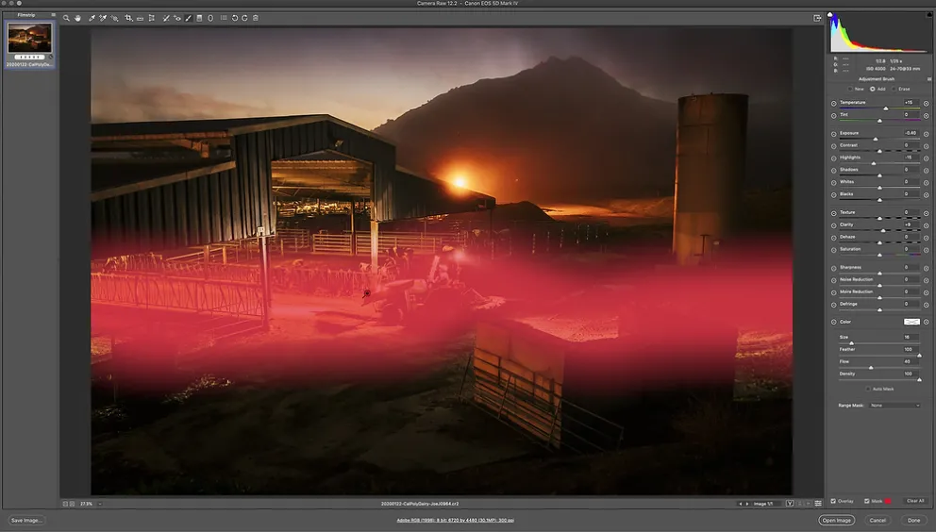Image resolution: width=936 pixels, height=532 pixels.
Task: Click the minus icon beside Sharpness
Action: tap(834, 268)
